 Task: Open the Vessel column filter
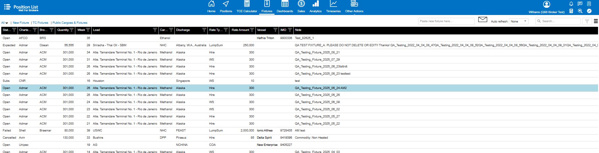(x=275, y=30)
